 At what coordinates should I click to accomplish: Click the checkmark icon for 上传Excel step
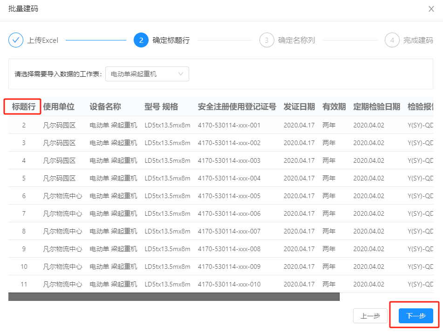click(x=16, y=40)
